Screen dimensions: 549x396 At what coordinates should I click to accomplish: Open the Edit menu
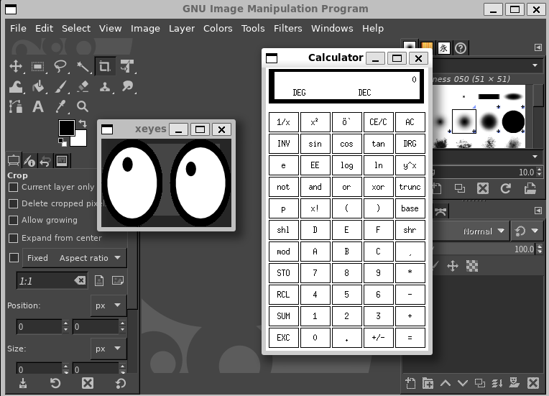click(44, 28)
